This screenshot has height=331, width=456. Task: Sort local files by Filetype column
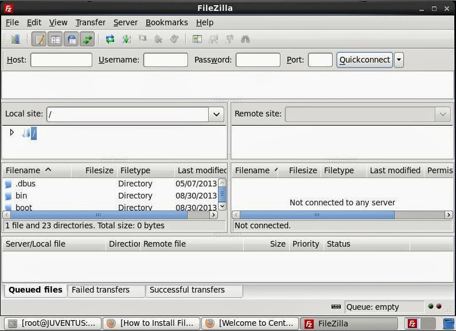tap(146, 170)
